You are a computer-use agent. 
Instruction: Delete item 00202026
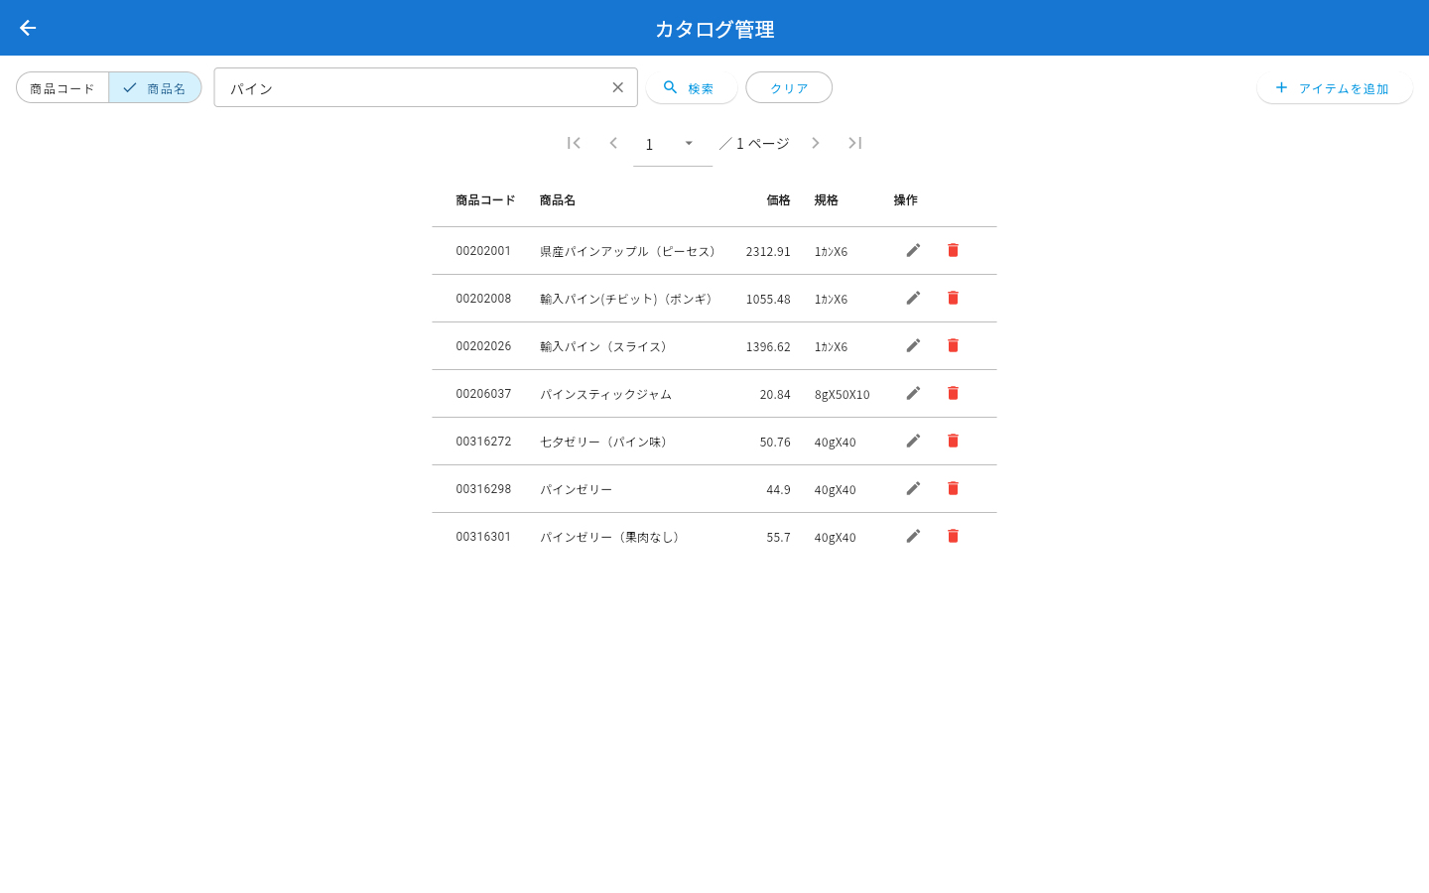953,345
